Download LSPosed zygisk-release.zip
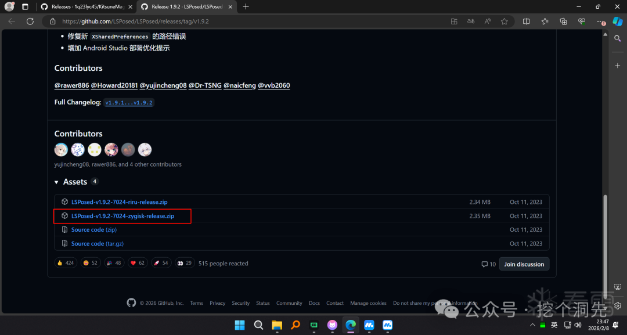This screenshot has width=627, height=335. point(122,216)
